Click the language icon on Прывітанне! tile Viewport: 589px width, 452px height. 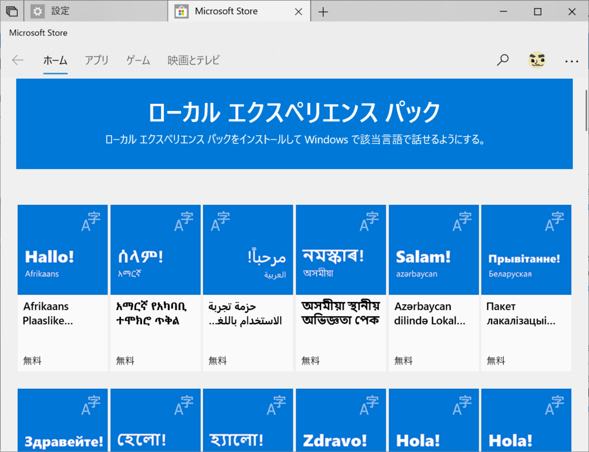point(554,221)
